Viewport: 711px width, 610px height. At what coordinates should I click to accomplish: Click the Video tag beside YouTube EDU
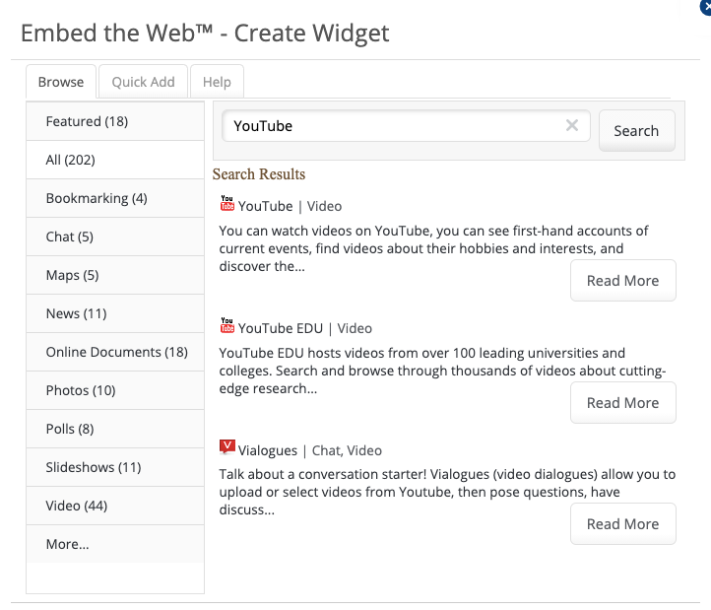355,328
